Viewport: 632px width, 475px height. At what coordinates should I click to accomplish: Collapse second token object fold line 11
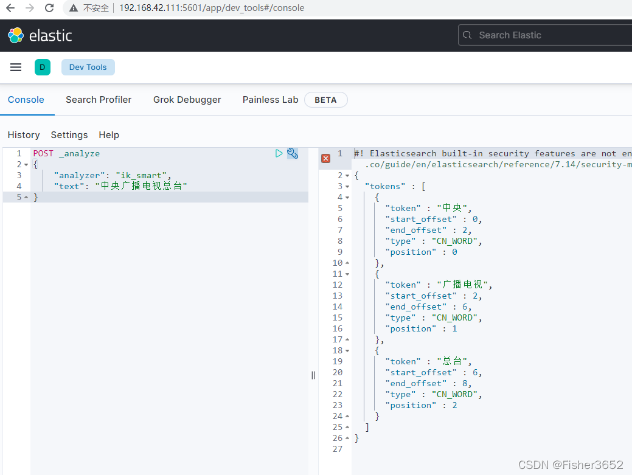[347, 274]
